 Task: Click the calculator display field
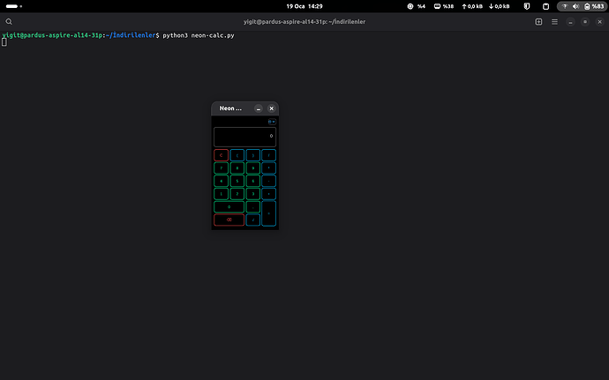point(244,137)
